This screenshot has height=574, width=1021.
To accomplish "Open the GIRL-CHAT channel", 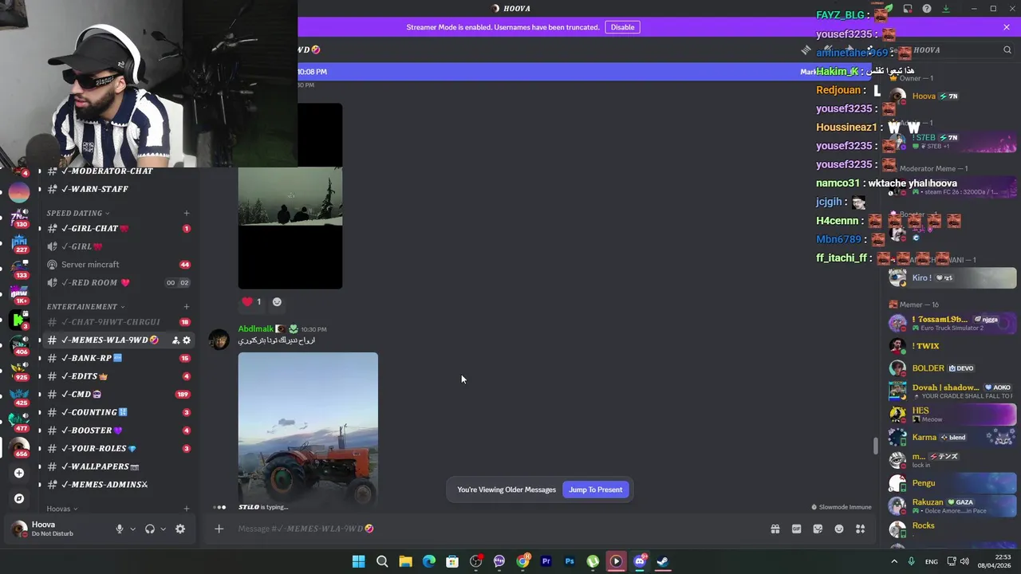I will 118,229.
